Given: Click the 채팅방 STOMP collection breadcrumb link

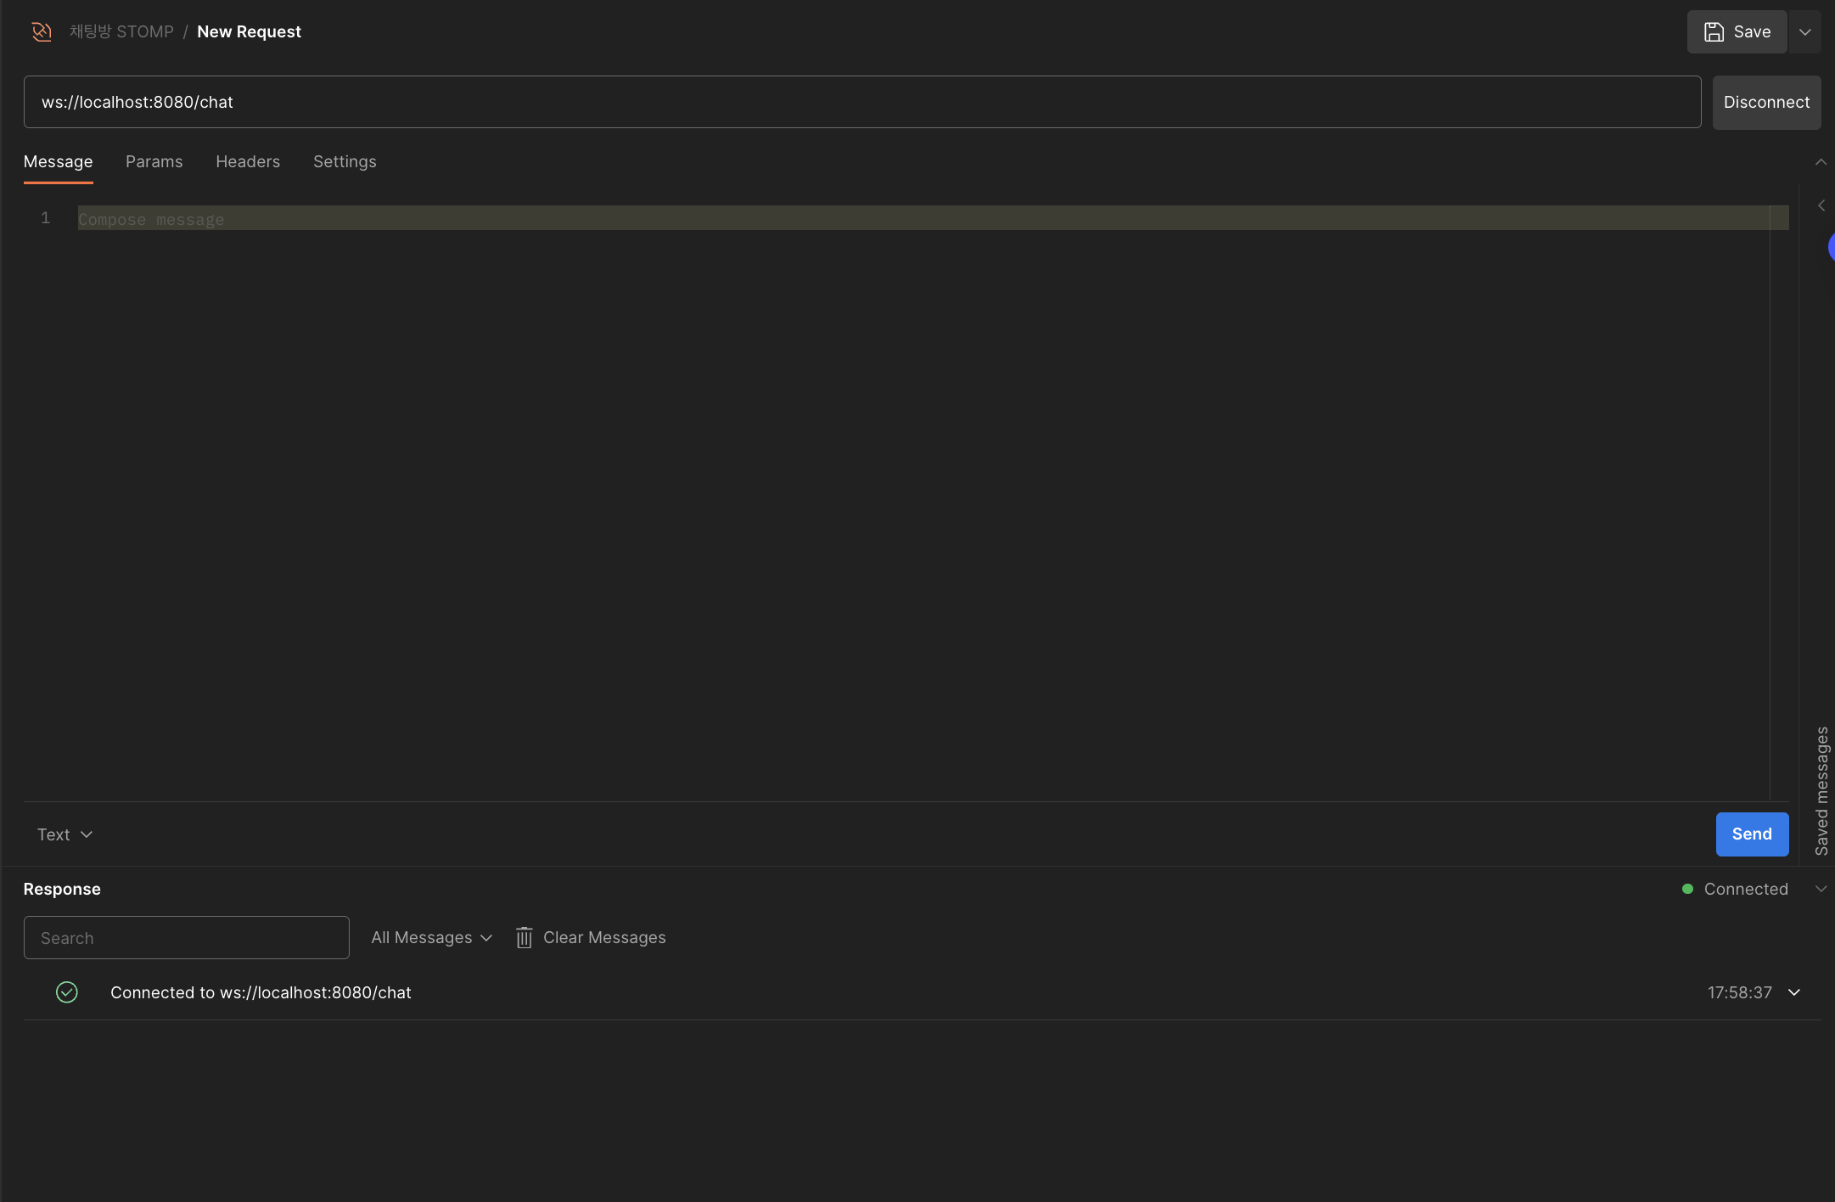Looking at the screenshot, I should tap(121, 32).
